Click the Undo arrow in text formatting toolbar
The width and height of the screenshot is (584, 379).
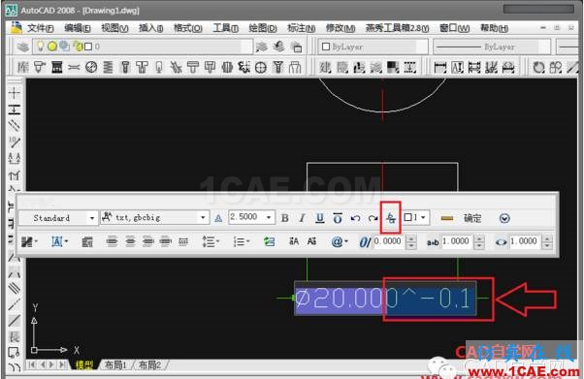click(355, 218)
